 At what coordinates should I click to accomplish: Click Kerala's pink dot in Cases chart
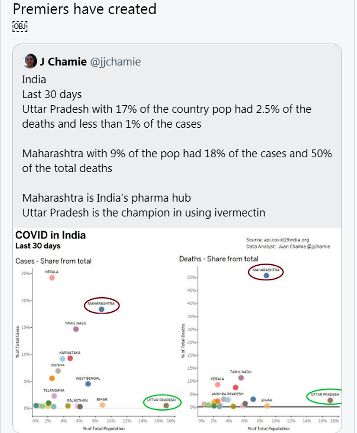tap(52, 278)
